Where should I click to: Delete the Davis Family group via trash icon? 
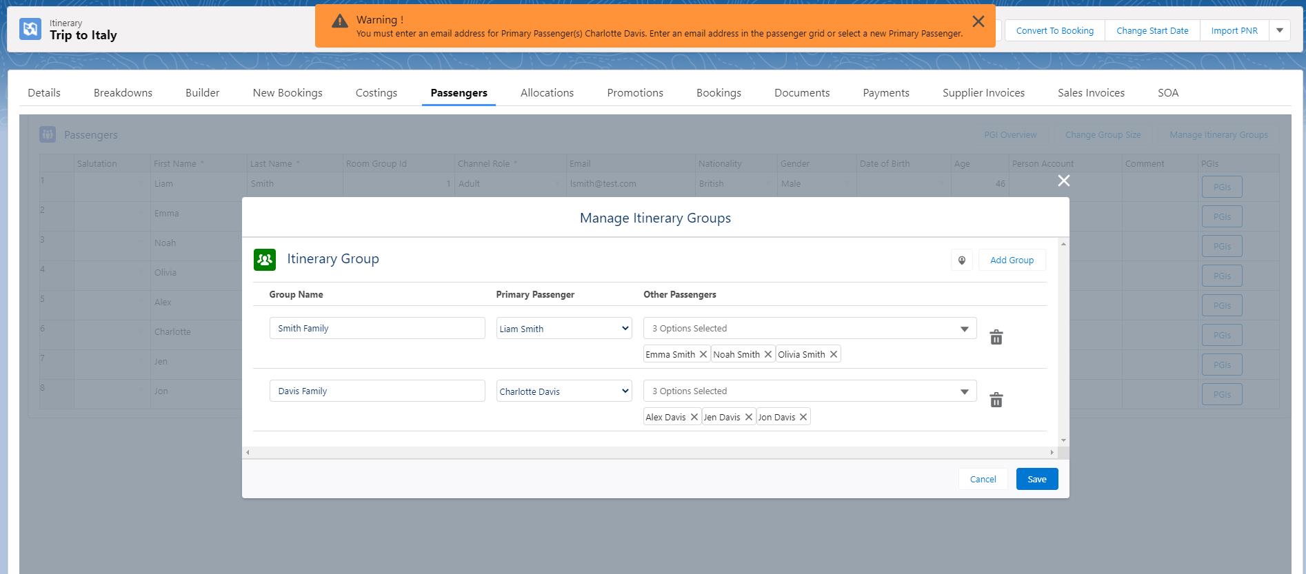pos(996,400)
